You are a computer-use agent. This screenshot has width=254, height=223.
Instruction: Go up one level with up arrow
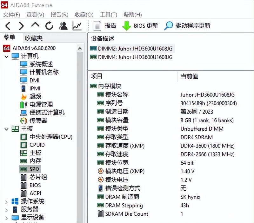35,25
